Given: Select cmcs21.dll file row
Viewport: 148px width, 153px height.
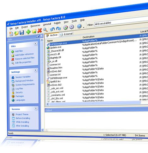Looking at the screenshot, I should pyautogui.click(x=55, y=54).
